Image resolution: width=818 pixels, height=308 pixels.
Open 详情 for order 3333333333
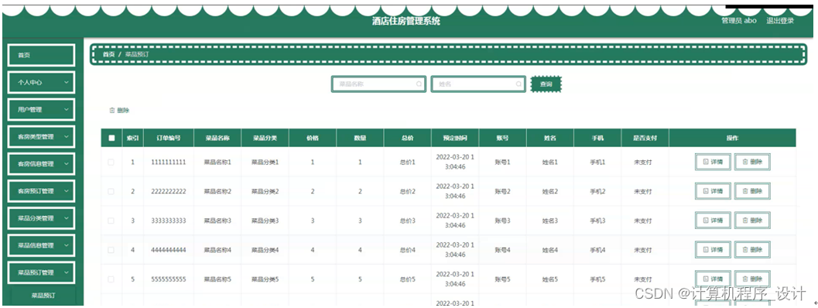click(714, 221)
